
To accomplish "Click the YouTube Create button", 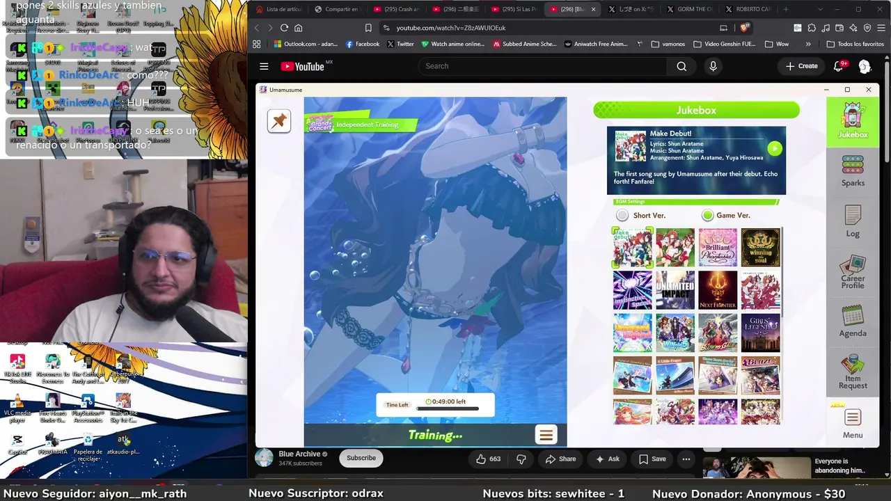I will 802,66.
